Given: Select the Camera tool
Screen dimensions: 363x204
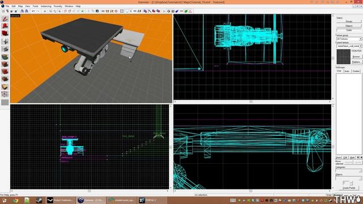Looking at the screenshot, I should [x=5, y=33].
